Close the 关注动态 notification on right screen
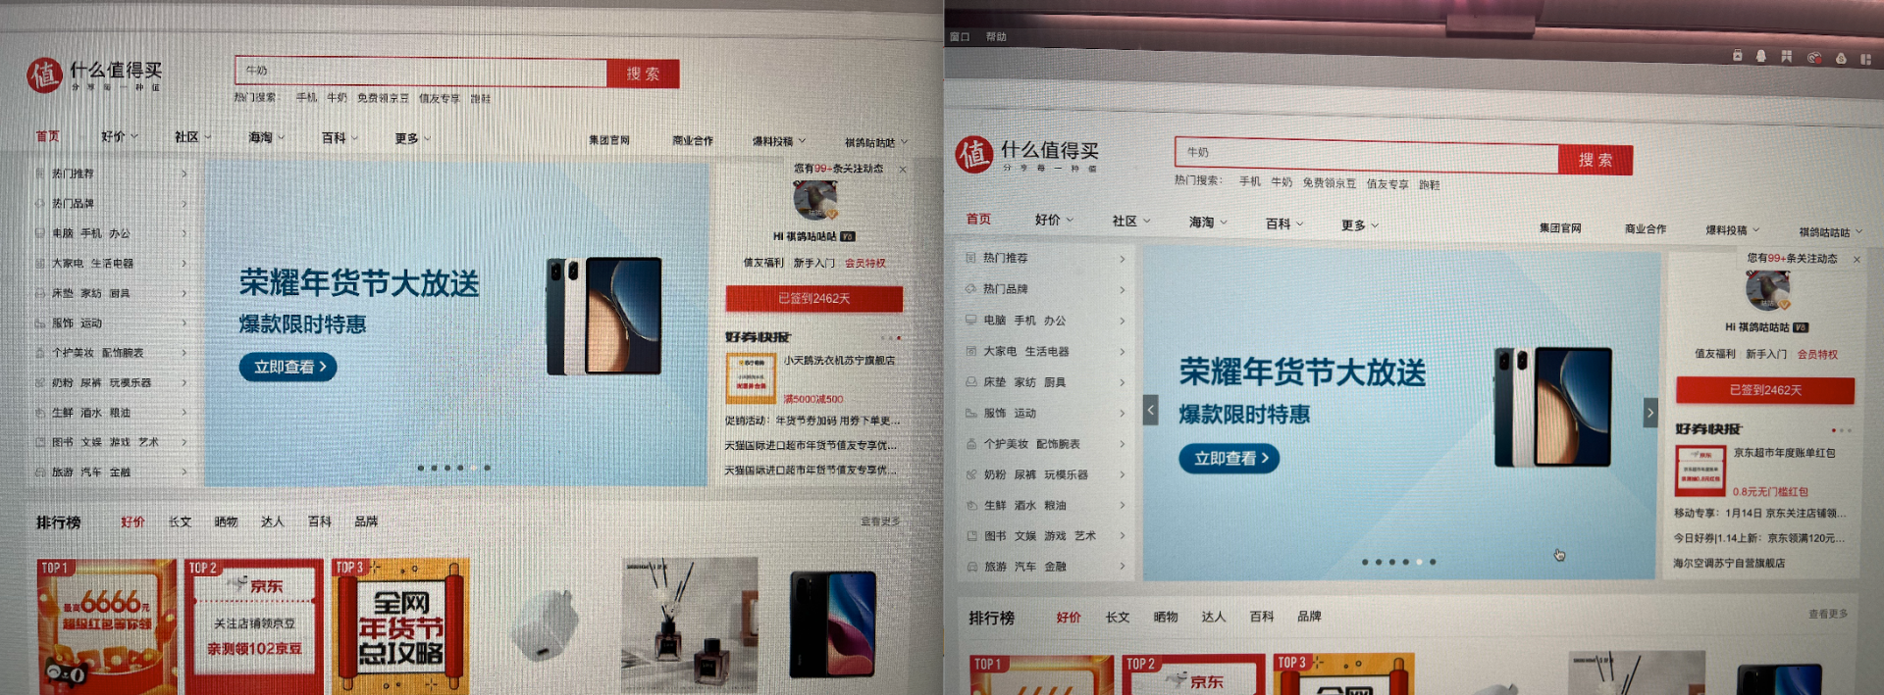The image size is (1884, 695). [1857, 259]
